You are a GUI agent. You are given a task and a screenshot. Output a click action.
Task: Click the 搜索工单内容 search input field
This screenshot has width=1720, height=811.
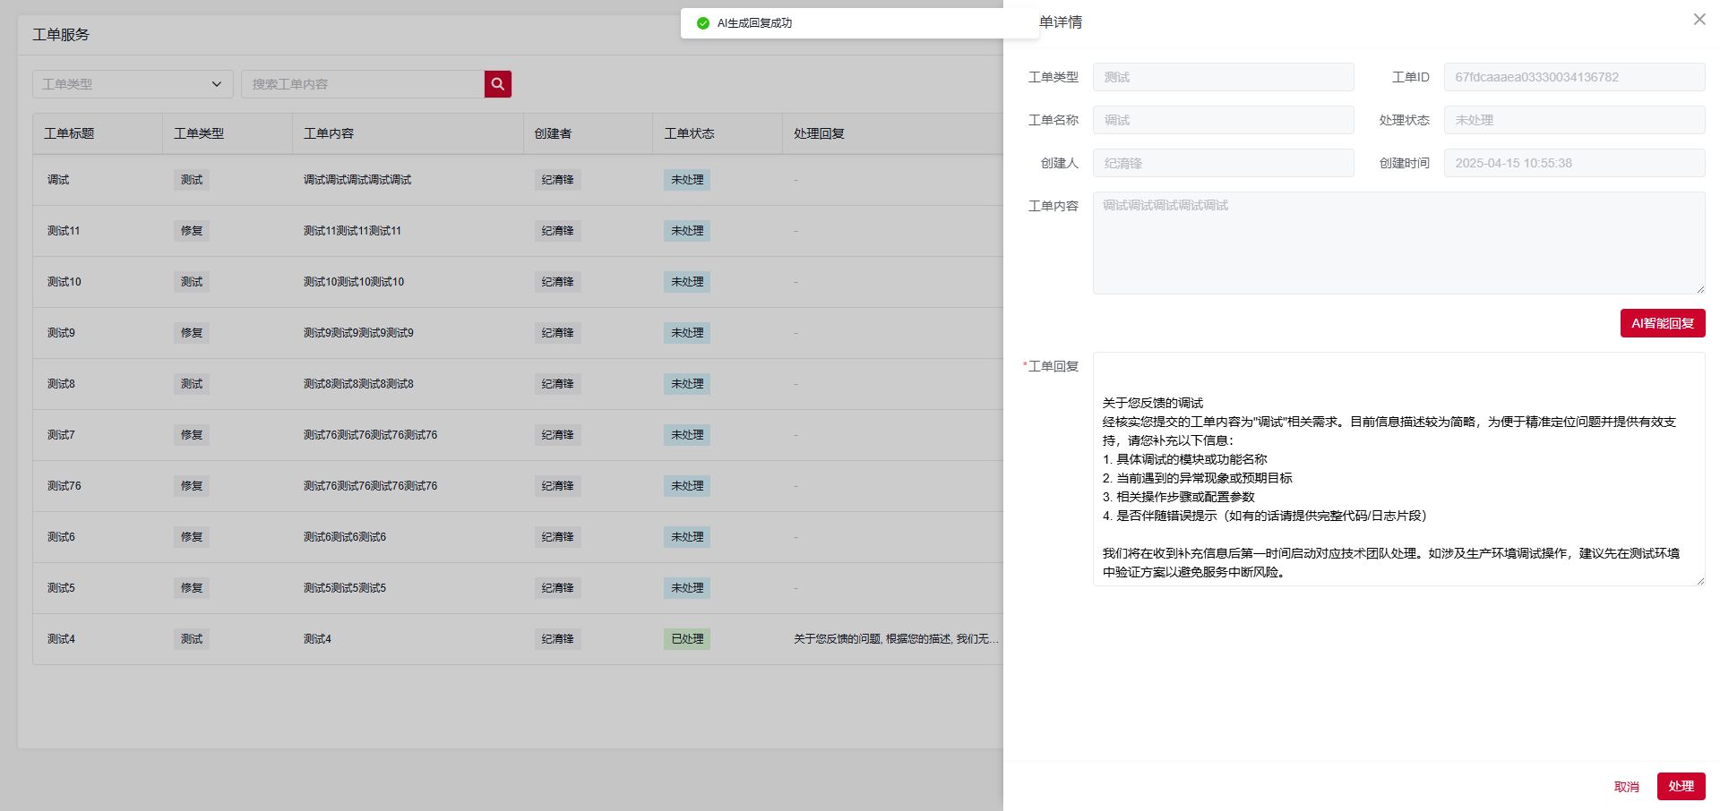click(363, 84)
